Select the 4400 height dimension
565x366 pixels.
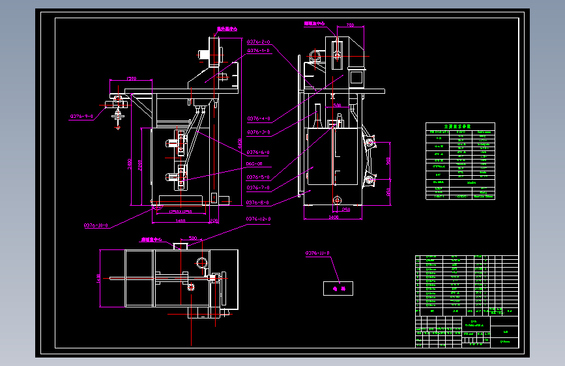click(240, 144)
